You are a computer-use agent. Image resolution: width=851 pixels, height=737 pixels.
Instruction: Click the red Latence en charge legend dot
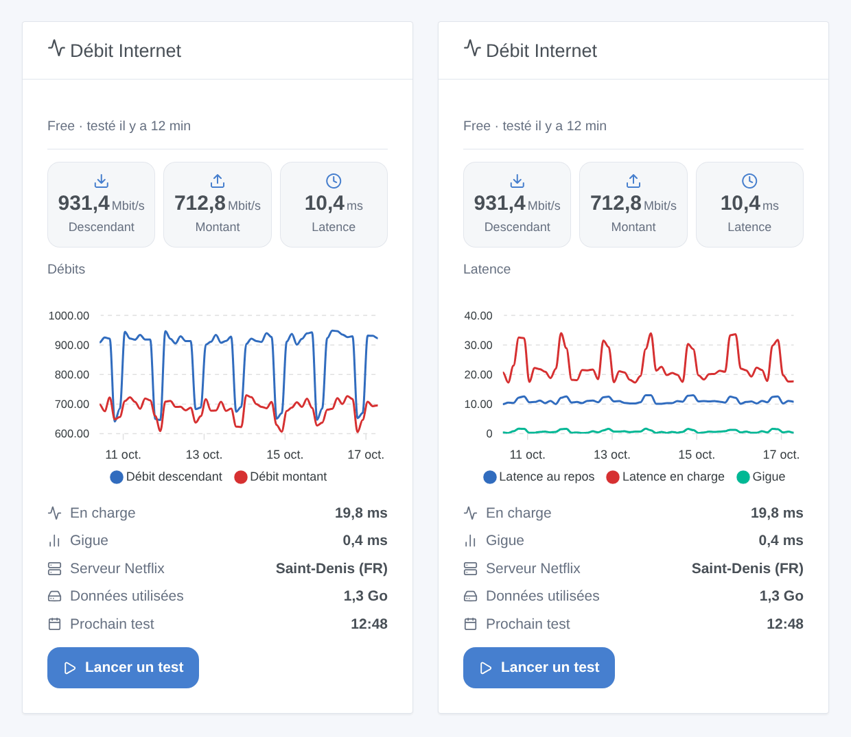tap(613, 477)
